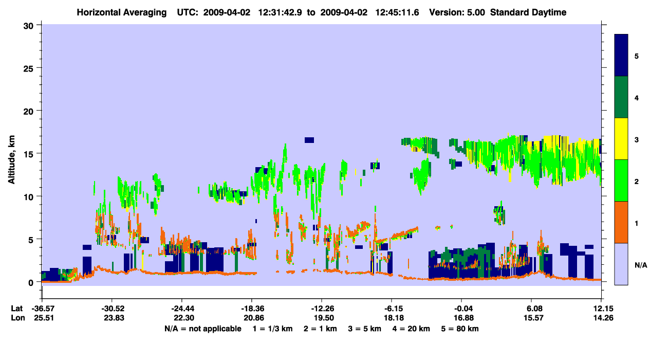The width and height of the screenshot is (668, 343).
Task: Click the y-axis tick label 25
Action: click(x=30, y=68)
